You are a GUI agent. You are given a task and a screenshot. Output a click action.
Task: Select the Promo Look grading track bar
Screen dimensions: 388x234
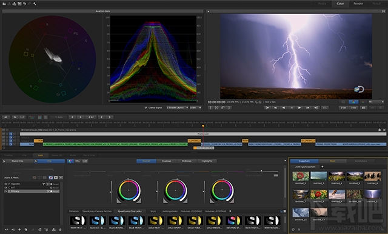pyautogui.click(x=203, y=134)
